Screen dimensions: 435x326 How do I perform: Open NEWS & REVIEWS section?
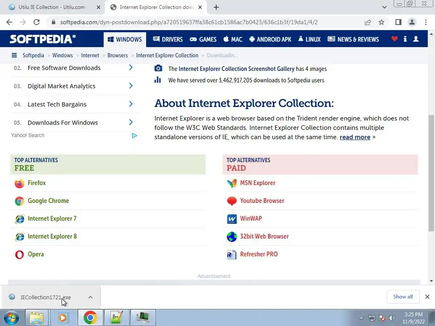tap(353, 39)
